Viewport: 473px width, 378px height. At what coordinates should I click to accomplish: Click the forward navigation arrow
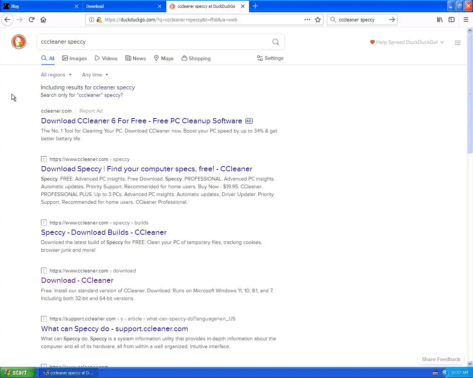(x=20, y=20)
